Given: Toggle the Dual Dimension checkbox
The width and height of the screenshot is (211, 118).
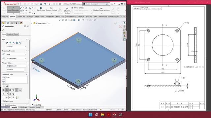Looking at the screenshot, I should (x=3, y=105).
